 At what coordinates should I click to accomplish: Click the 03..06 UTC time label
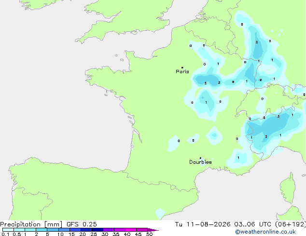[x=253, y=224]
